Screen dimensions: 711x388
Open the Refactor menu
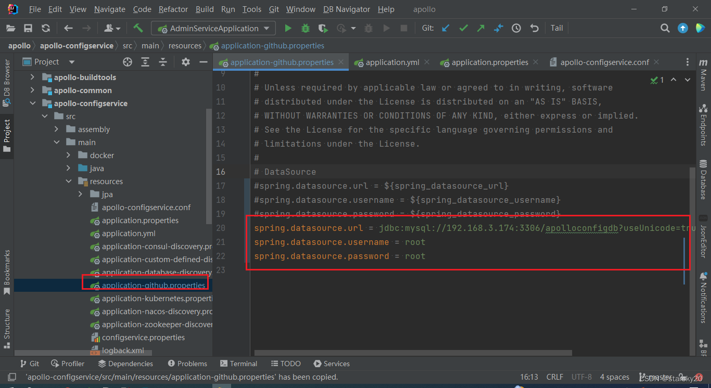click(x=173, y=9)
